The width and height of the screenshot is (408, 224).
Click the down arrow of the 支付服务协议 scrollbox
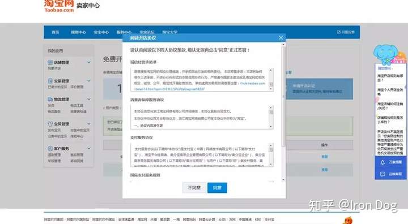tap(271, 164)
